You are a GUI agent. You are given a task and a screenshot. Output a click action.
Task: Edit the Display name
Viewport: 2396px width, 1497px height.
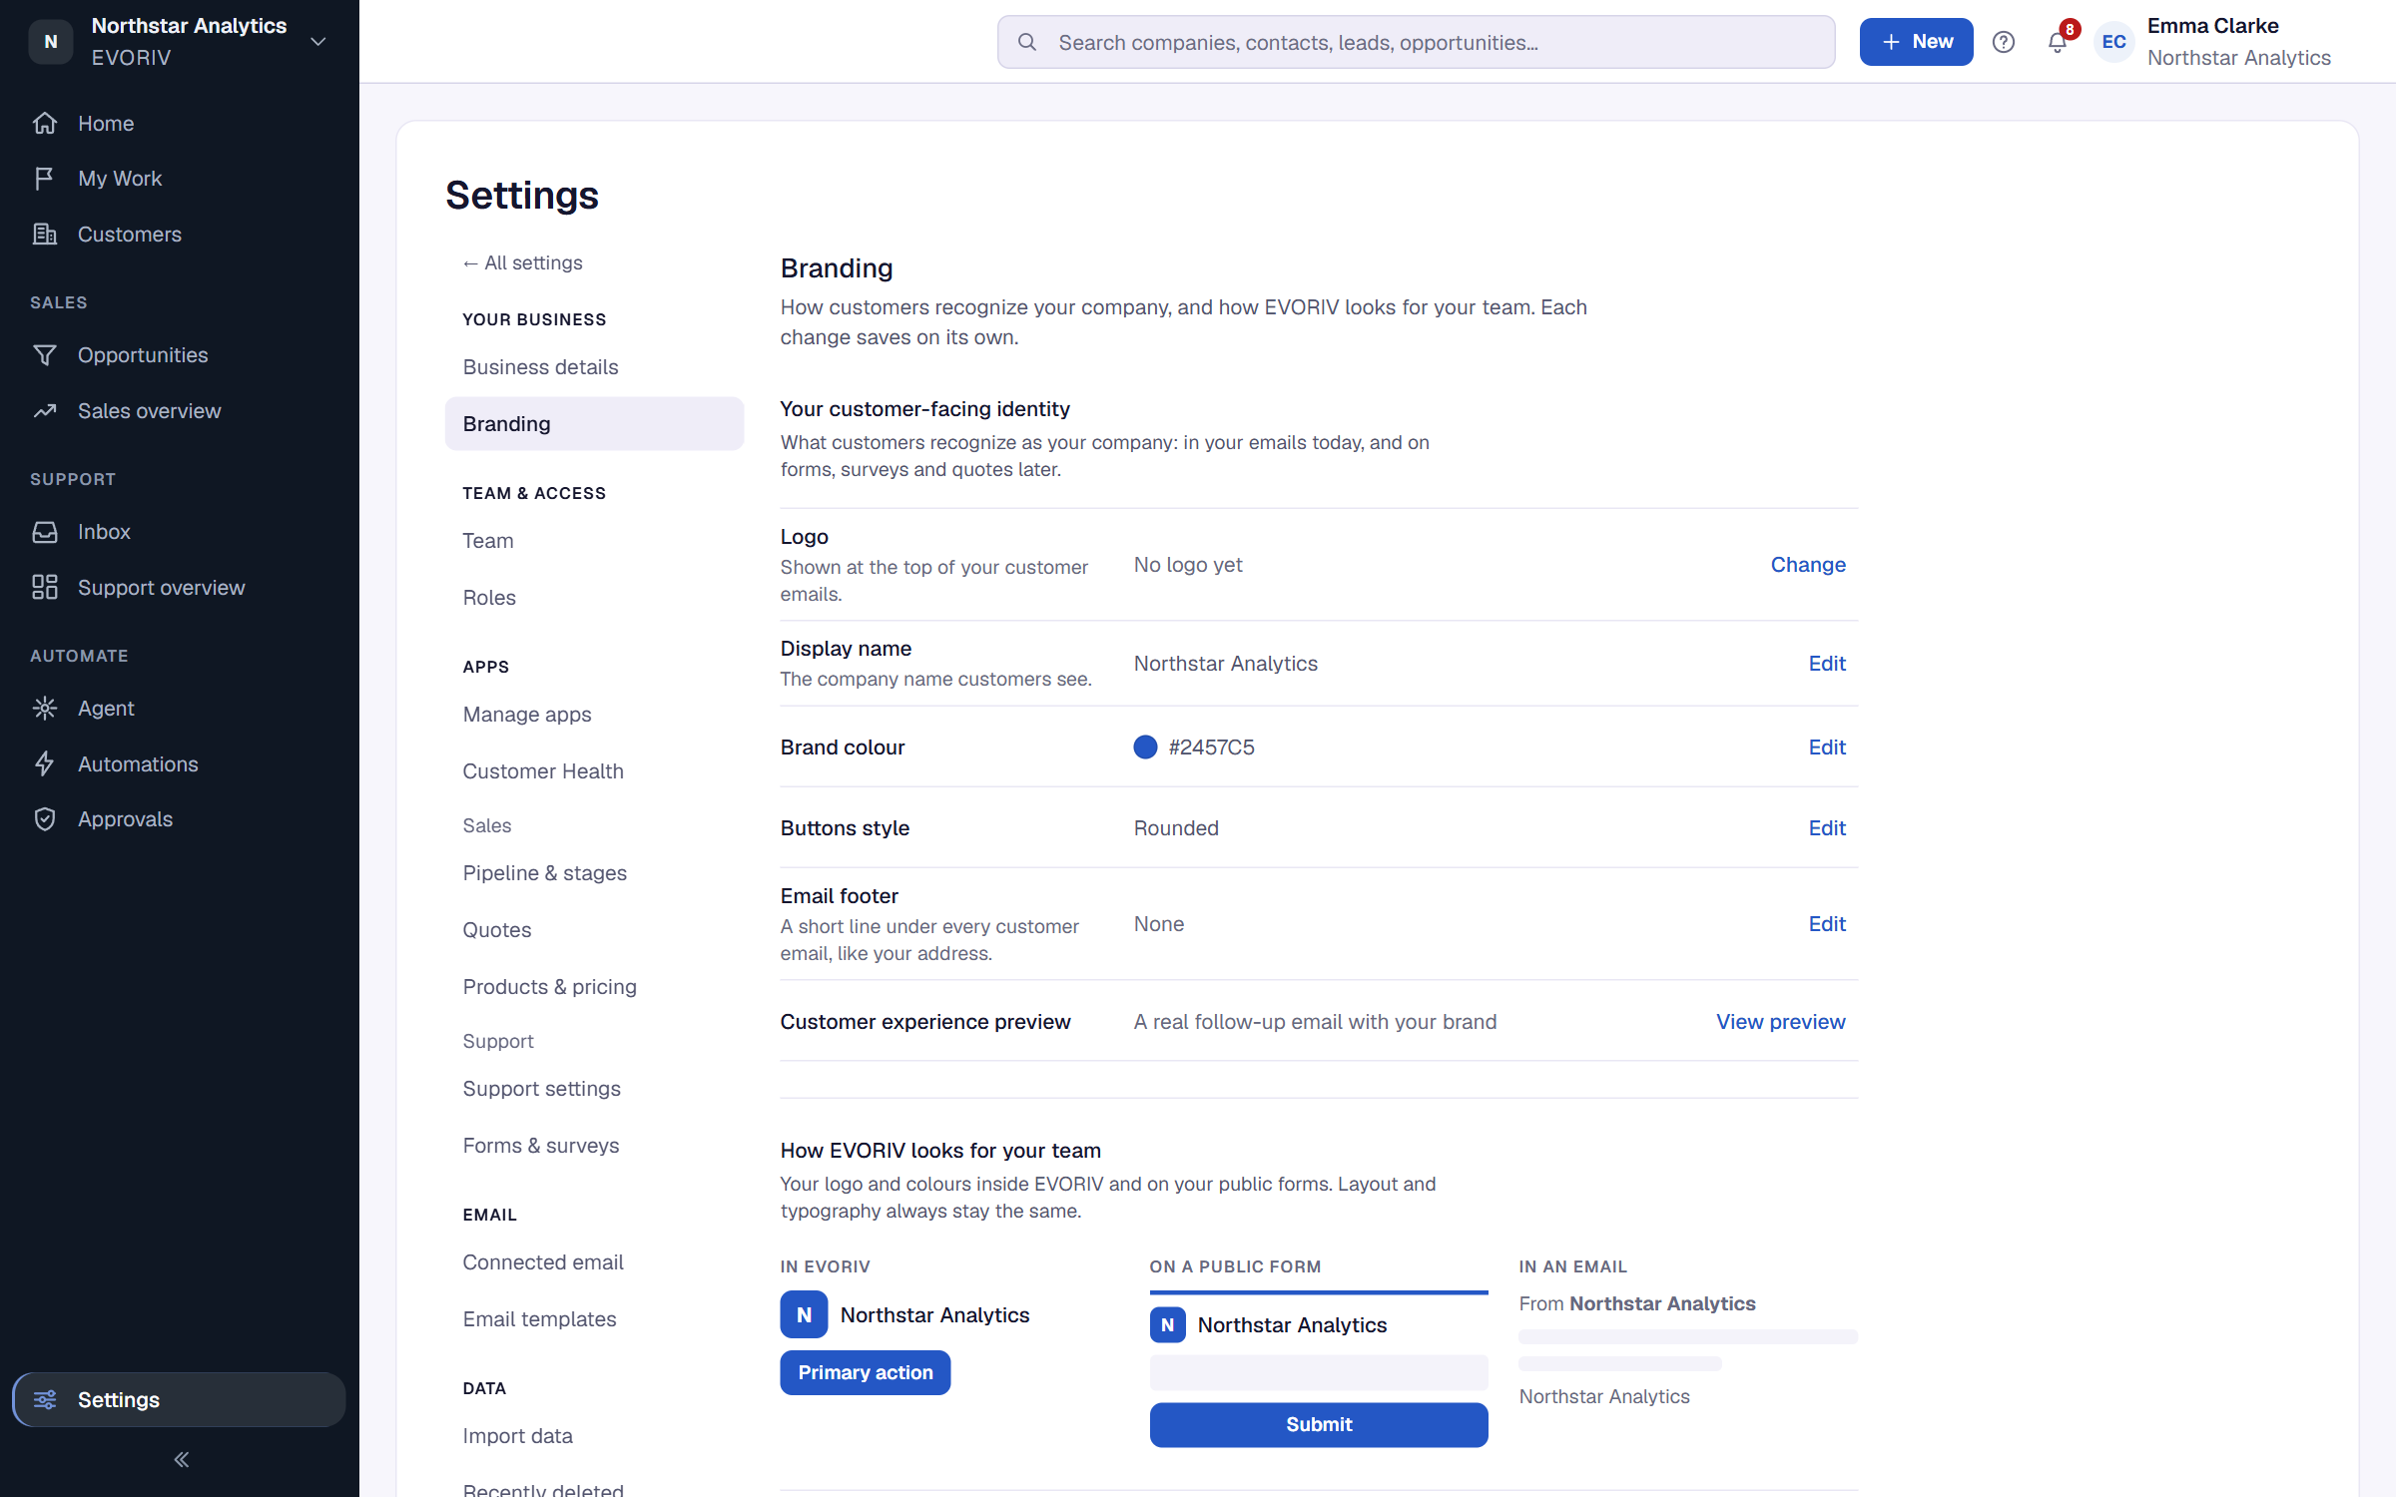coord(1827,664)
